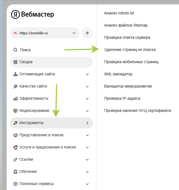Open Анализ файлов Sitemap
The width and height of the screenshot is (179, 190).
click(126, 25)
